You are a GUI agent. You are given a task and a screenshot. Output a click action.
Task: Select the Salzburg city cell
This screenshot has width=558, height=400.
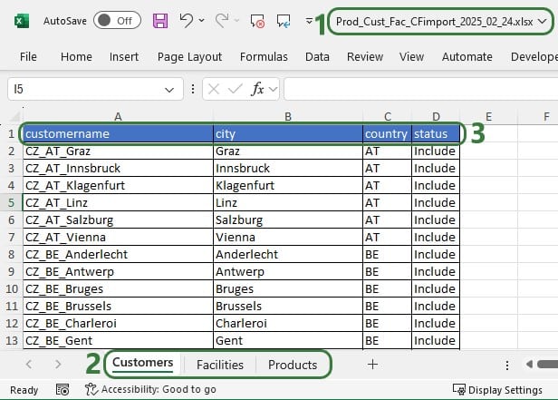(x=288, y=220)
